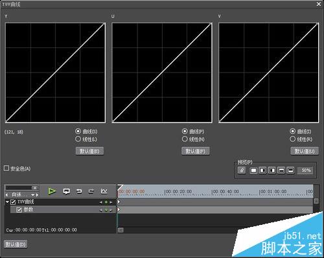Play the keyframe timeline with the green play button
Image resolution: width=324 pixels, height=258 pixels.
(x=52, y=191)
